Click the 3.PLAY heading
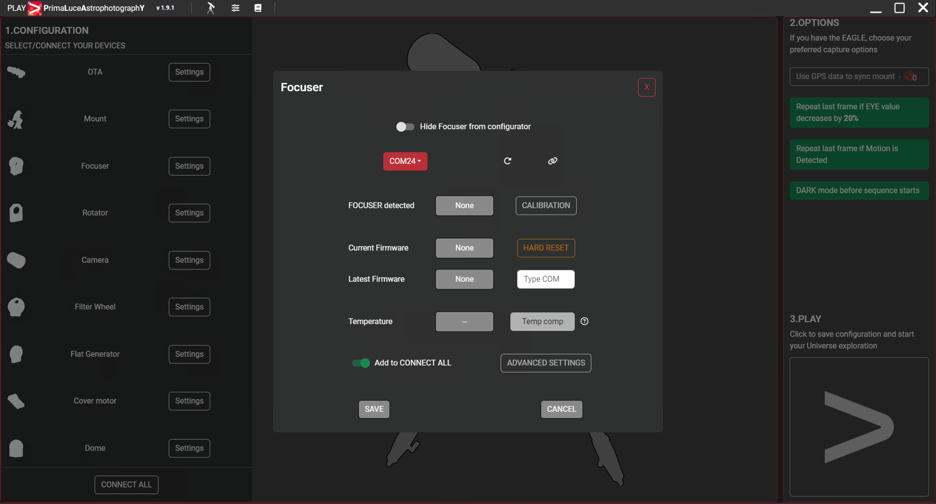 [805, 319]
